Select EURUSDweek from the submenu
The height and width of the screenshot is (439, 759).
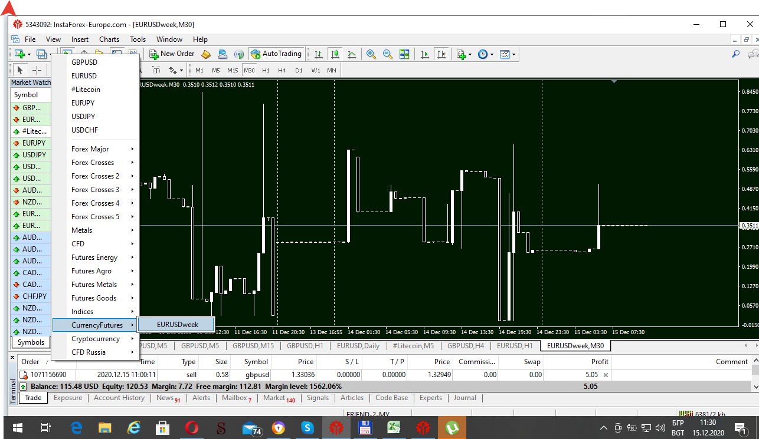(177, 324)
